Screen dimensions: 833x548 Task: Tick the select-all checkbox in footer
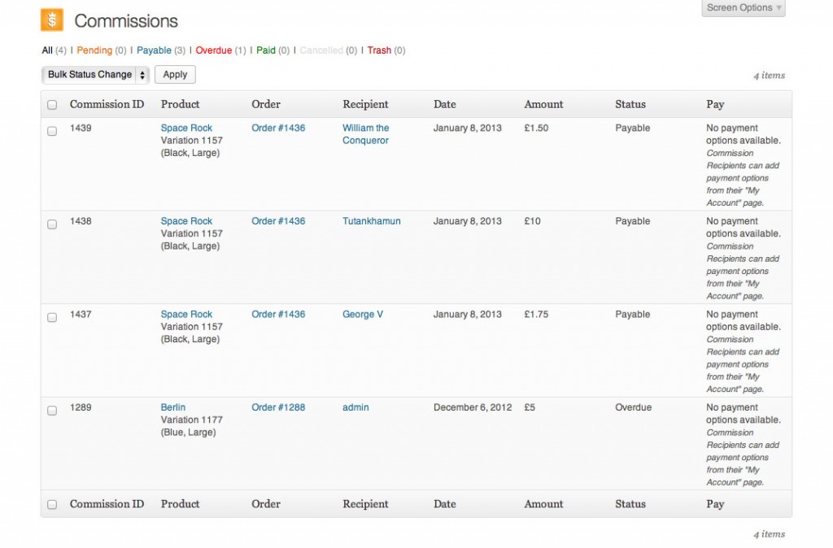click(52, 505)
